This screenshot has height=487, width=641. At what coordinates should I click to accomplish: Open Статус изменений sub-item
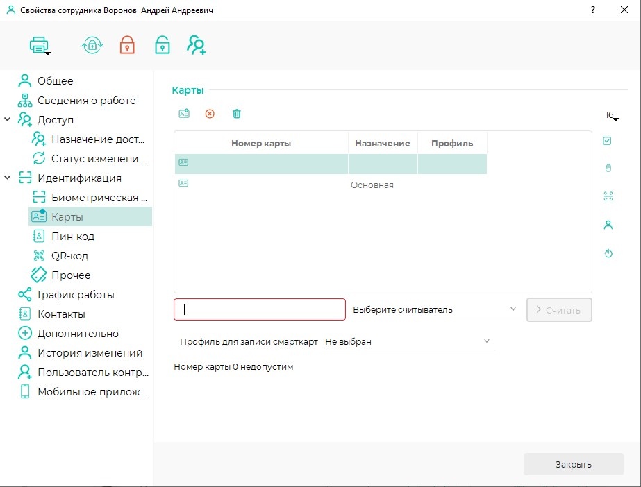tap(98, 158)
